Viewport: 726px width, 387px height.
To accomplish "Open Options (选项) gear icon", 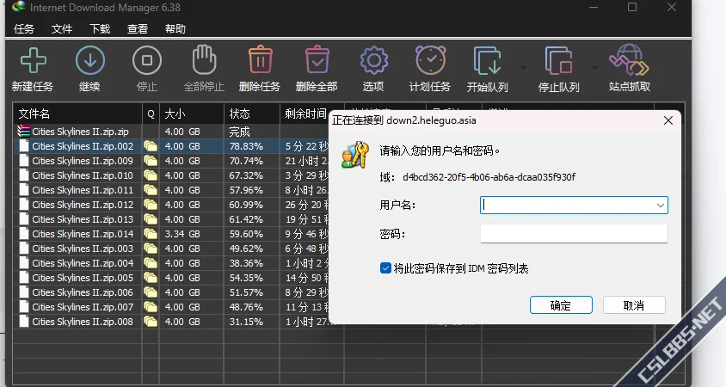I will coord(373,61).
